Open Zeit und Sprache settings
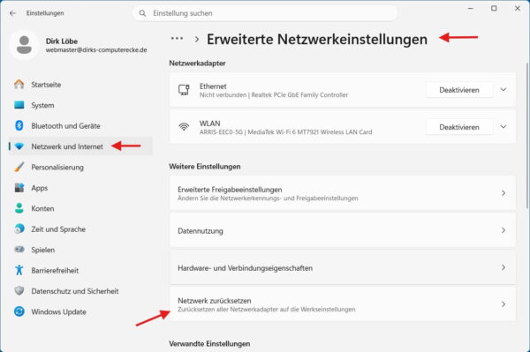Viewport: 530px width, 352px height. tap(81, 228)
